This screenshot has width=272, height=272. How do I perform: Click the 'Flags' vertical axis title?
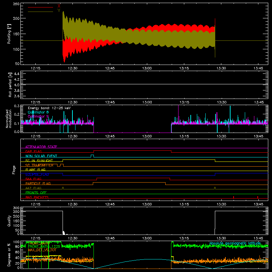click(14, 170)
